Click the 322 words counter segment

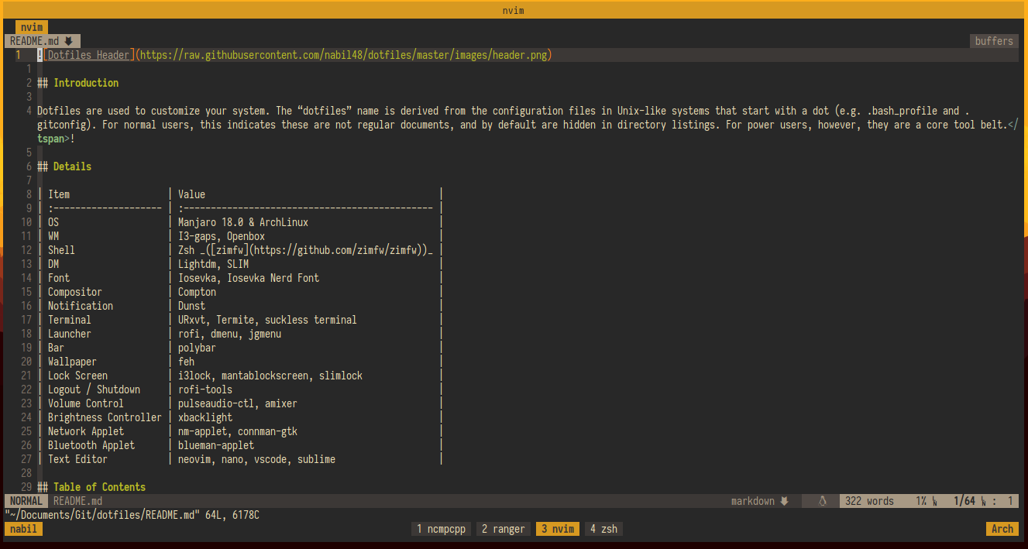(x=869, y=500)
